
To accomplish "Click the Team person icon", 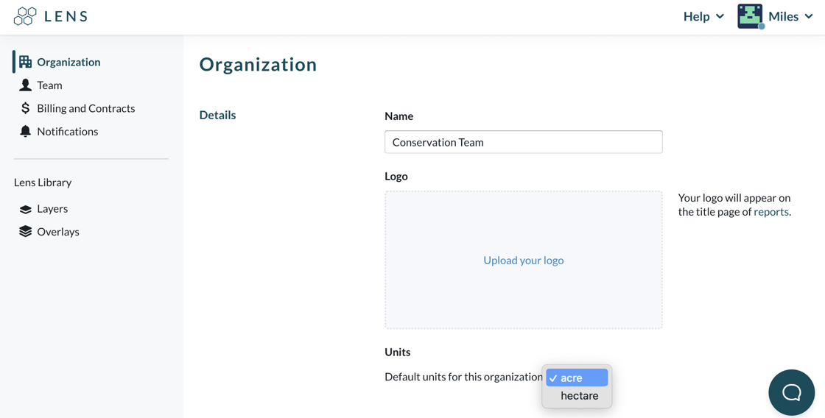I will 25,85.
